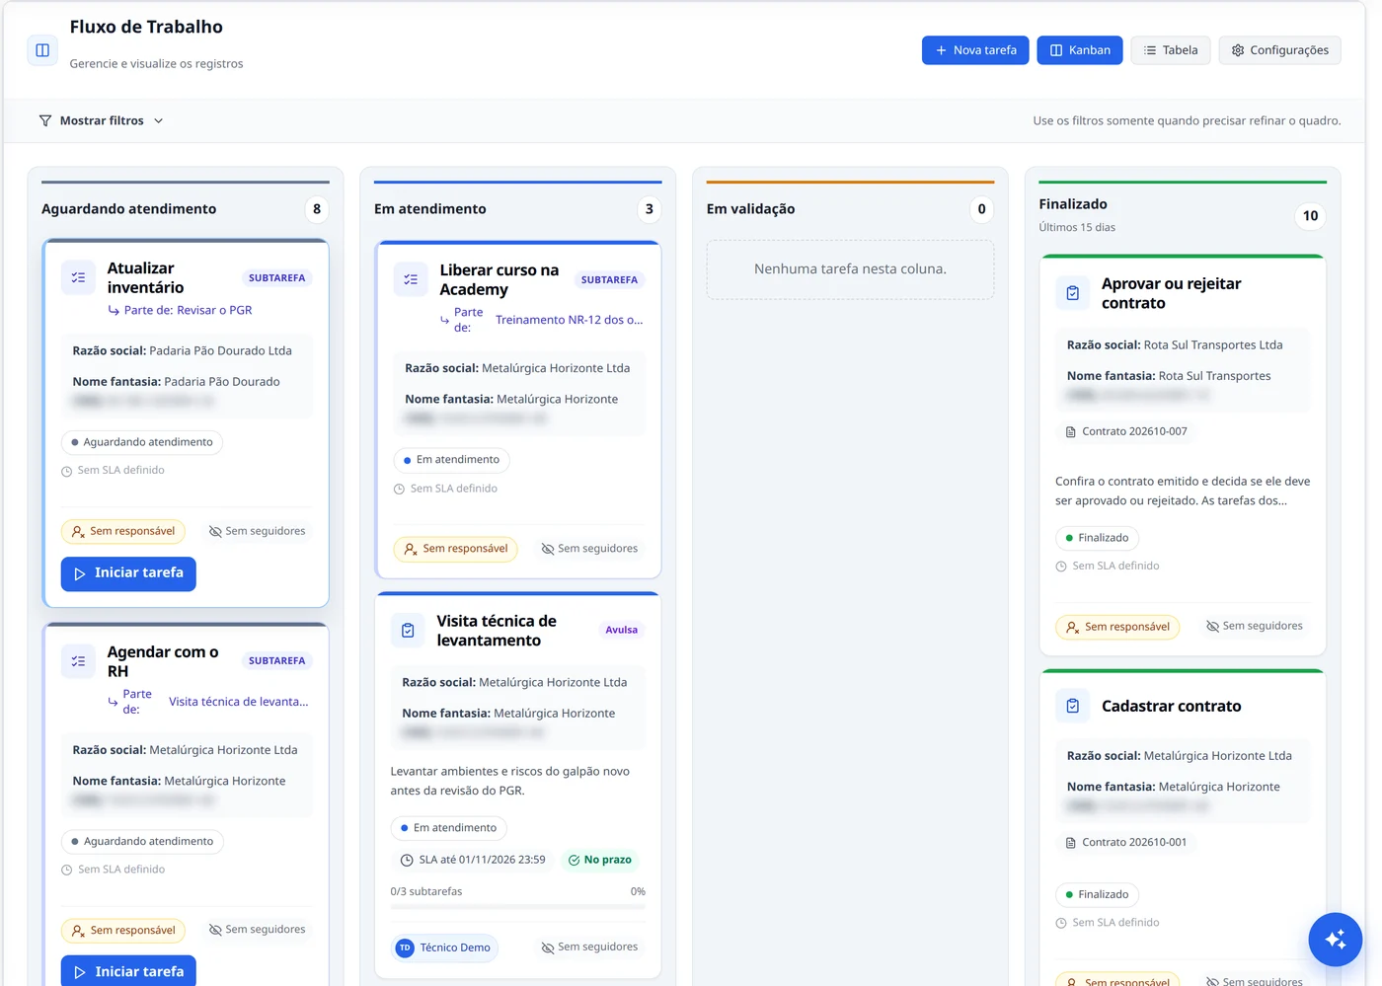This screenshot has height=986, width=1382.
Task: Click the sidebar panel toggle icon
Action: point(42,49)
